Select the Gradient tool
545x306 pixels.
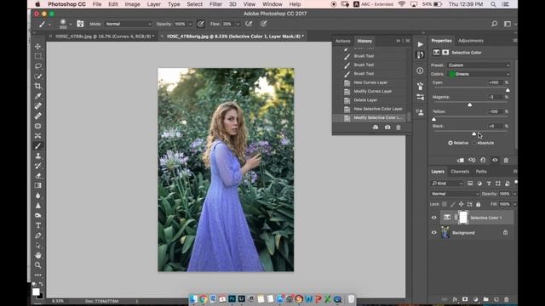[38, 185]
